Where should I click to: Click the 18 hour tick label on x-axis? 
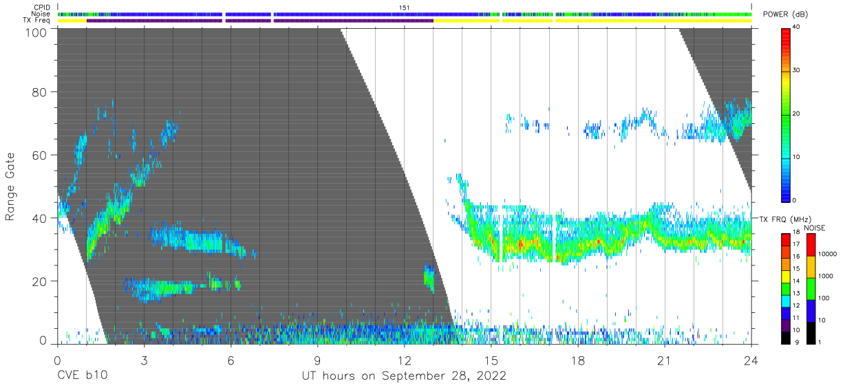coord(578,360)
